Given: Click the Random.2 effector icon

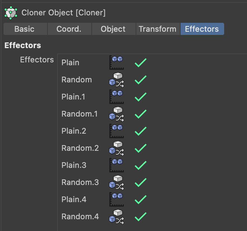Looking at the screenshot, I should click(116, 148).
